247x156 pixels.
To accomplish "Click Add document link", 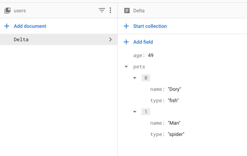I will coord(30,26).
